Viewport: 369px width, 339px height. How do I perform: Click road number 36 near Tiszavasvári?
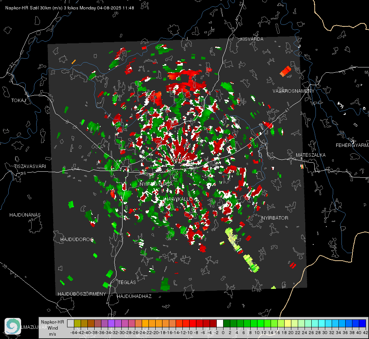click(23, 173)
